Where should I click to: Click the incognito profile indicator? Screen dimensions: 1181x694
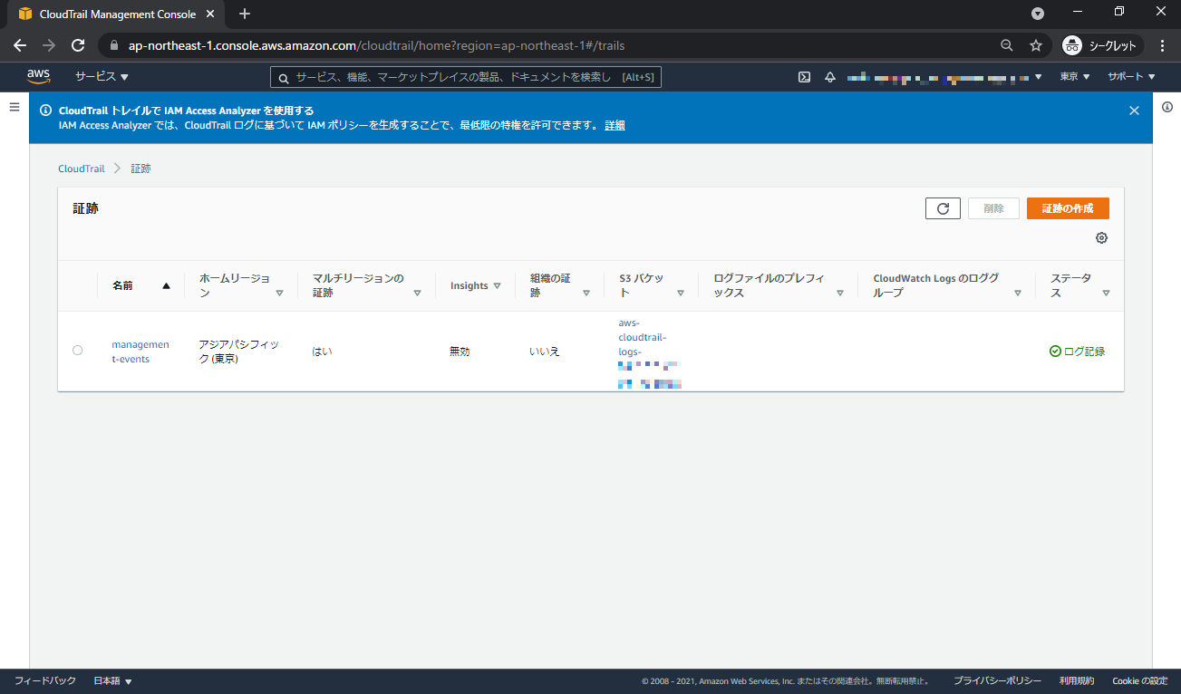[x=1100, y=45]
